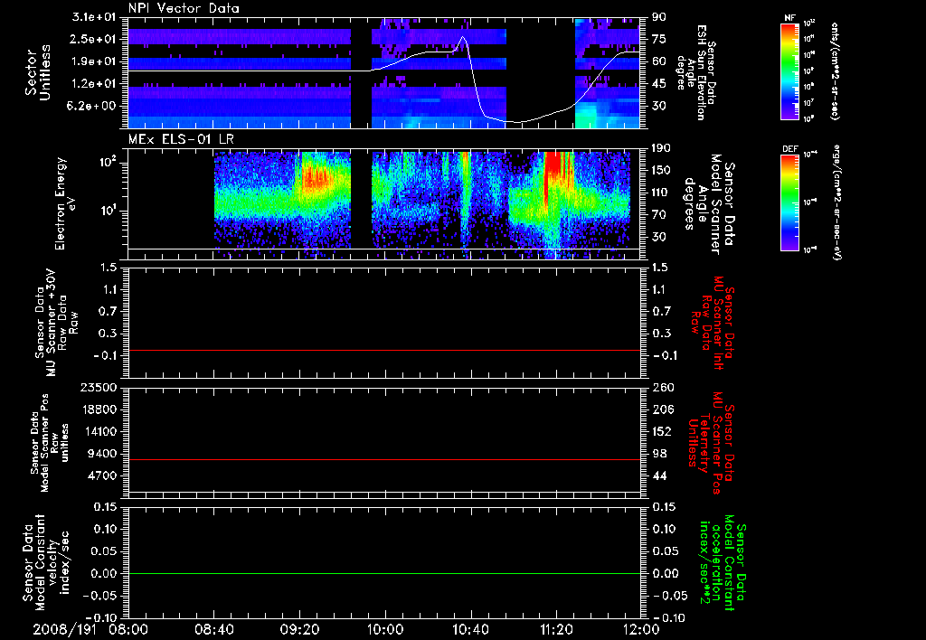Click the "MU Scanner +30V Raw Data" axis label
926x640 pixels.
click(x=56, y=323)
